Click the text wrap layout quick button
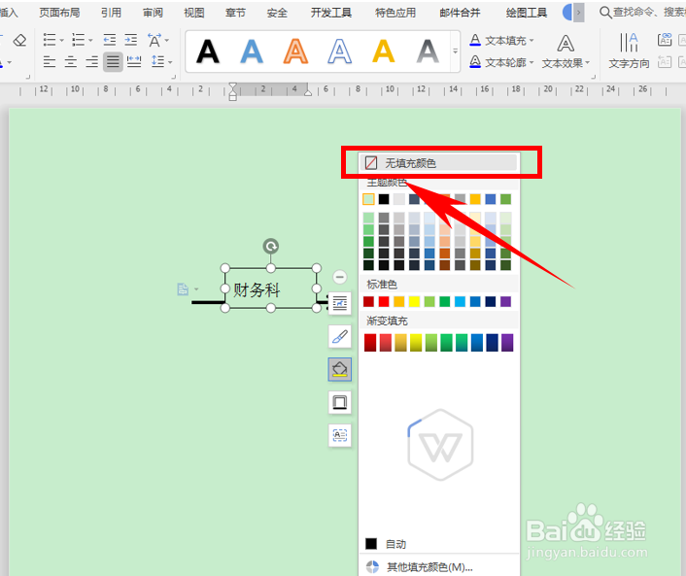The height and width of the screenshot is (576, 686). click(x=340, y=303)
